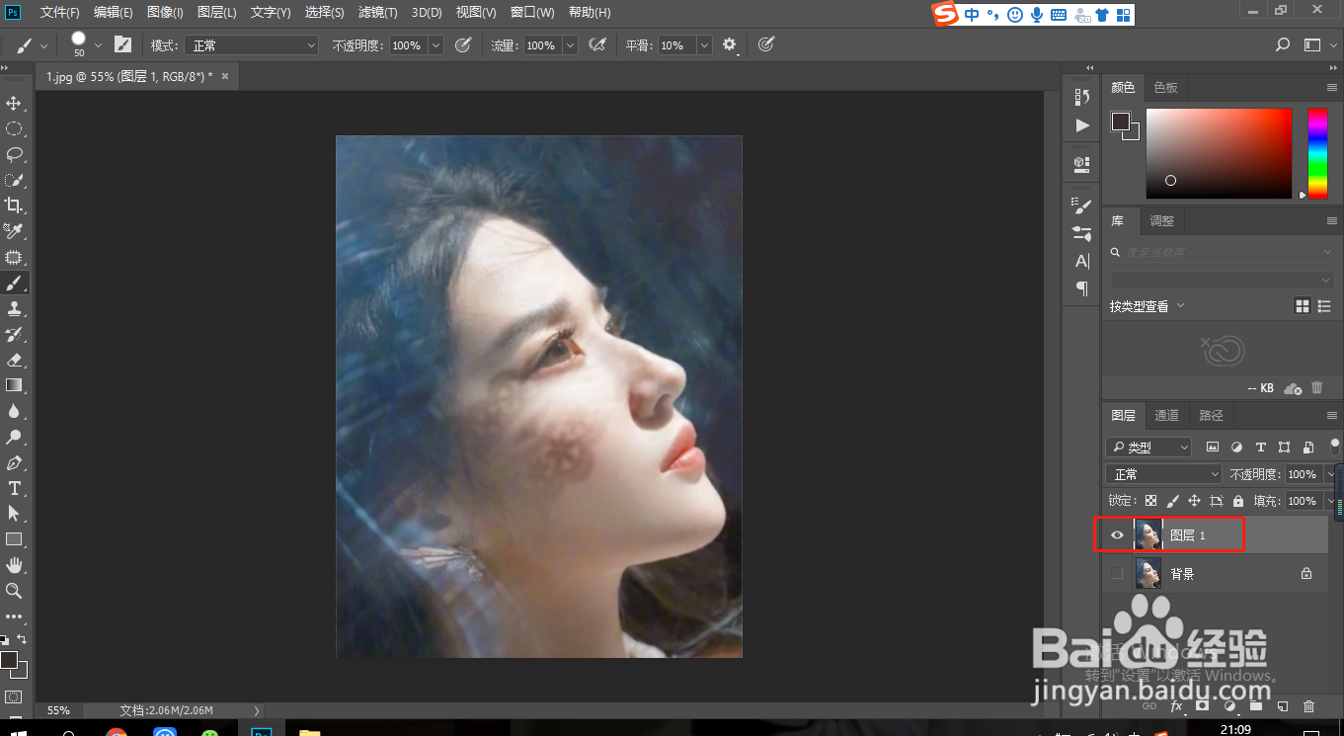Click the layer mask button in Layers panel
This screenshot has height=736, width=1344.
click(x=1202, y=706)
